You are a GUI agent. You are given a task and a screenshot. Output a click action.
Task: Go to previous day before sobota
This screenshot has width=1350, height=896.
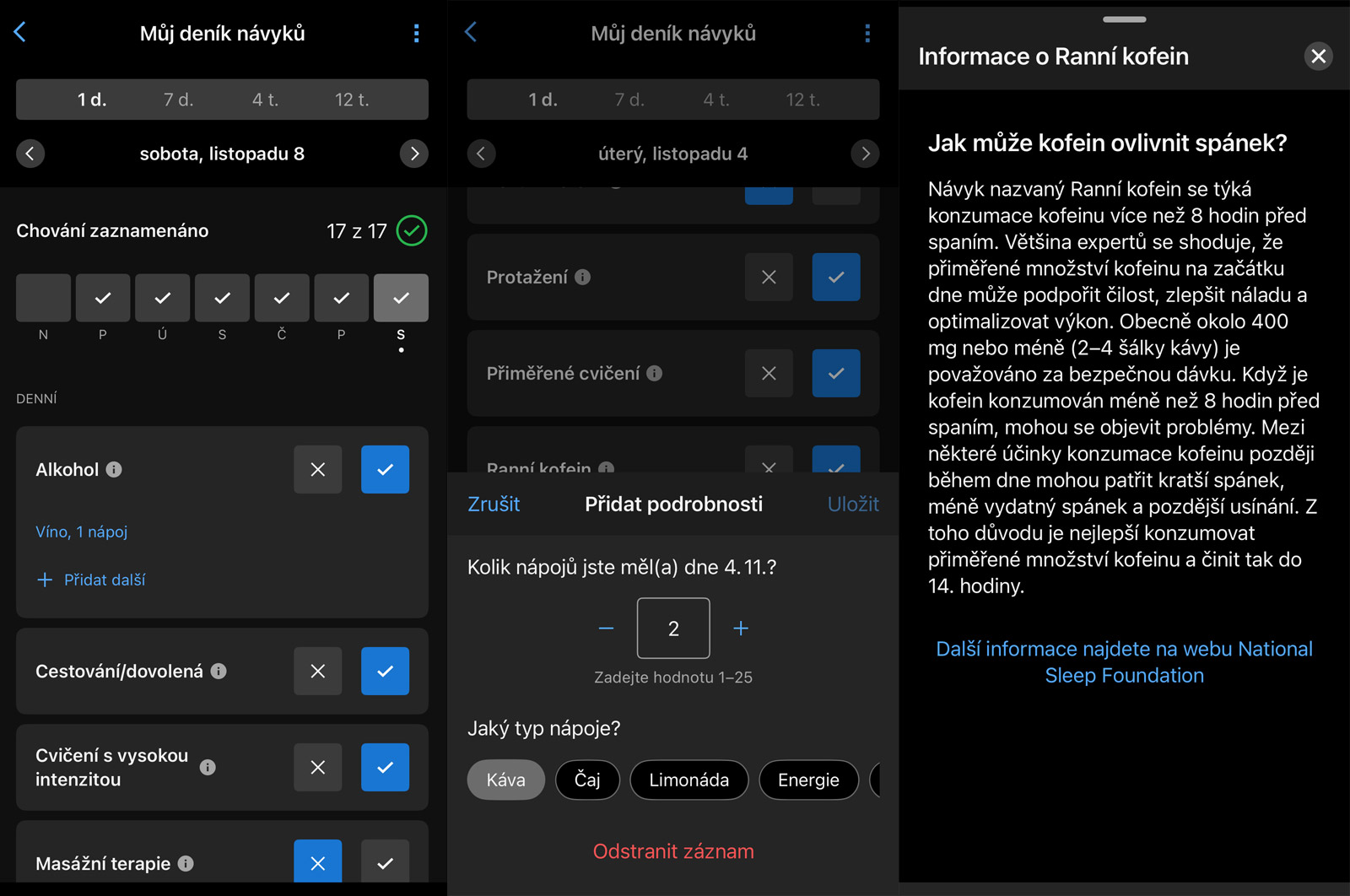[x=30, y=154]
